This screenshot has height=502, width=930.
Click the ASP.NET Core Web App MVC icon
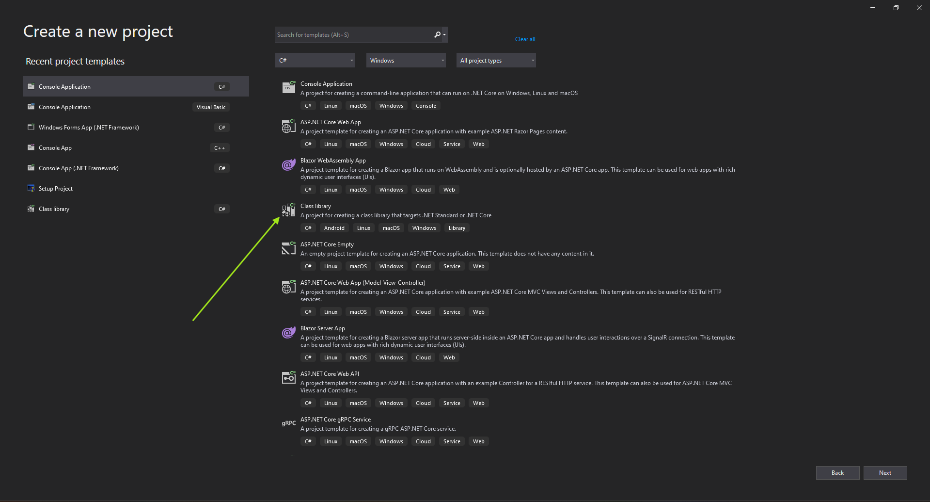[289, 287]
